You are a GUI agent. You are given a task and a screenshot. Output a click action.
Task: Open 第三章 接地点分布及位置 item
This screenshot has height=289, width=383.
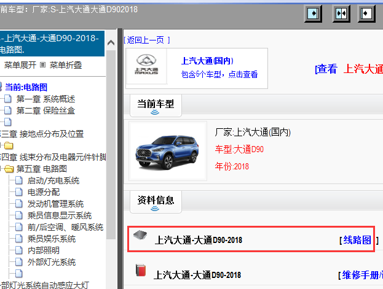[42, 134]
